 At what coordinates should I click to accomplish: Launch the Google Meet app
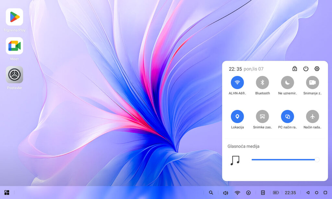pos(15,46)
